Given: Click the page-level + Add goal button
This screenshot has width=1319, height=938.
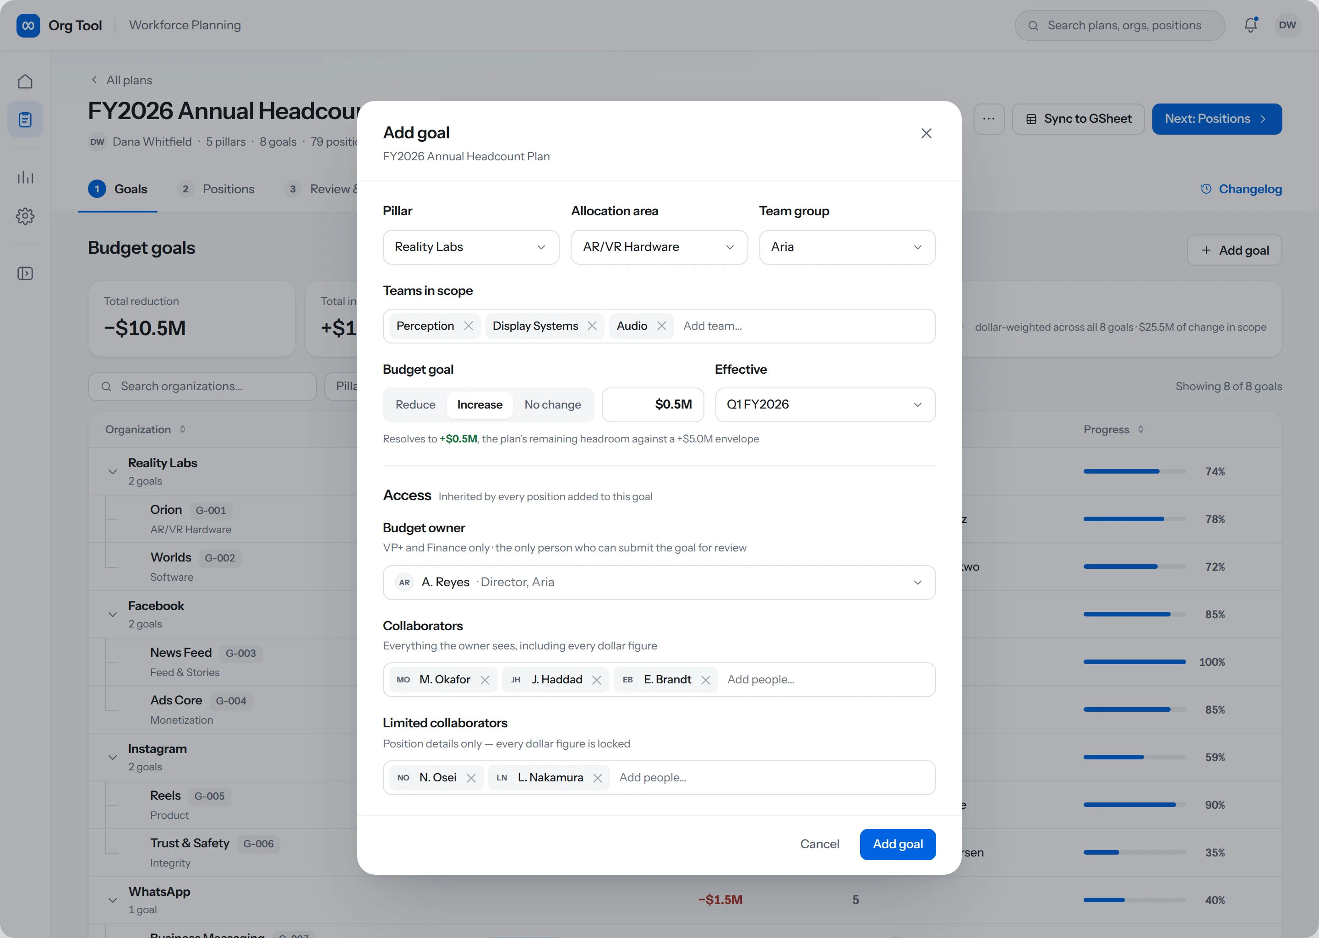Looking at the screenshot, I should [1234, 251].
